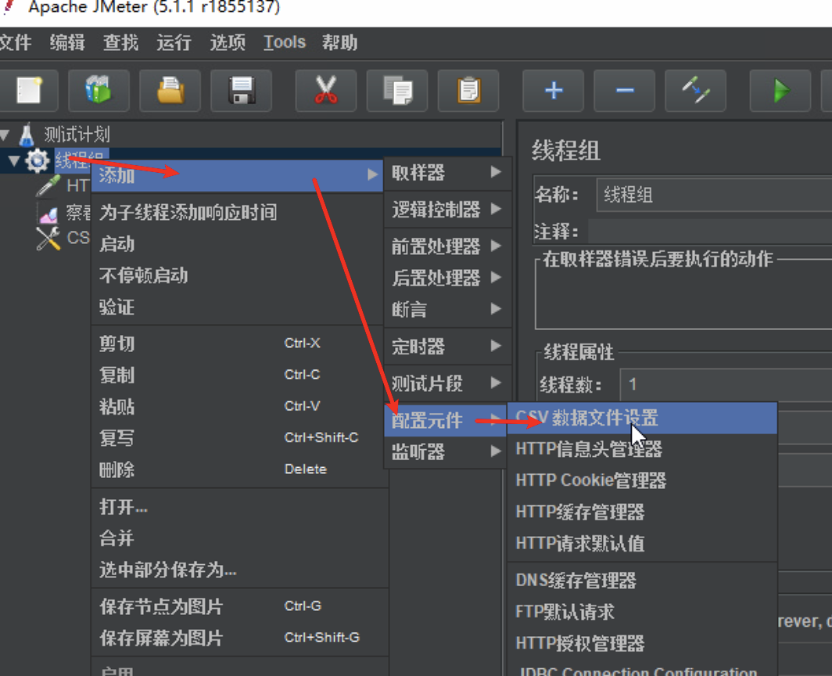Expand the 测试片段 submenu
Image resolution: width=832 pixels, height=676 pixels.
tap(446, 383)
